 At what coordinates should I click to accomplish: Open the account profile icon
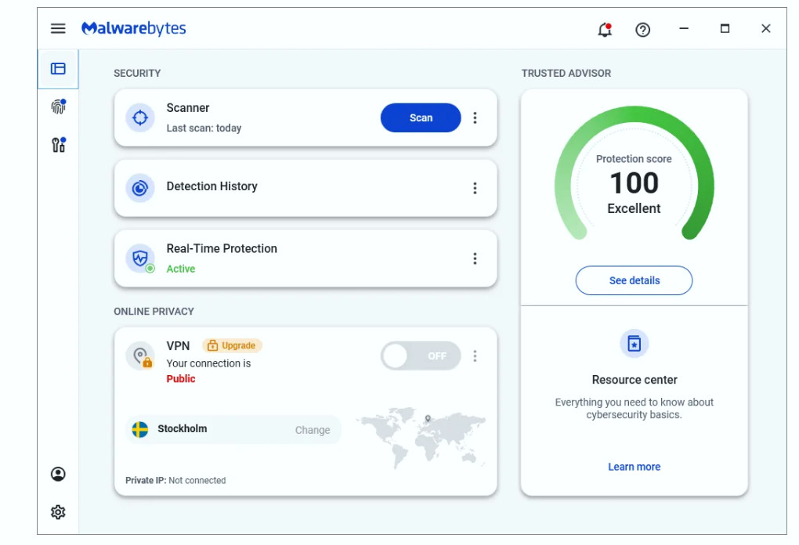pos(58,475)
